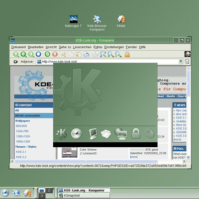Screen dimensions: 199x199
Task: Activate KDE-Look.org Konqueror in the taskbar
Action: coord(84,190)
